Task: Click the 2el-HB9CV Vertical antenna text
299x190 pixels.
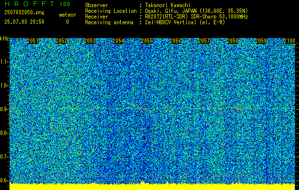Action: click(x=185, y=22)
